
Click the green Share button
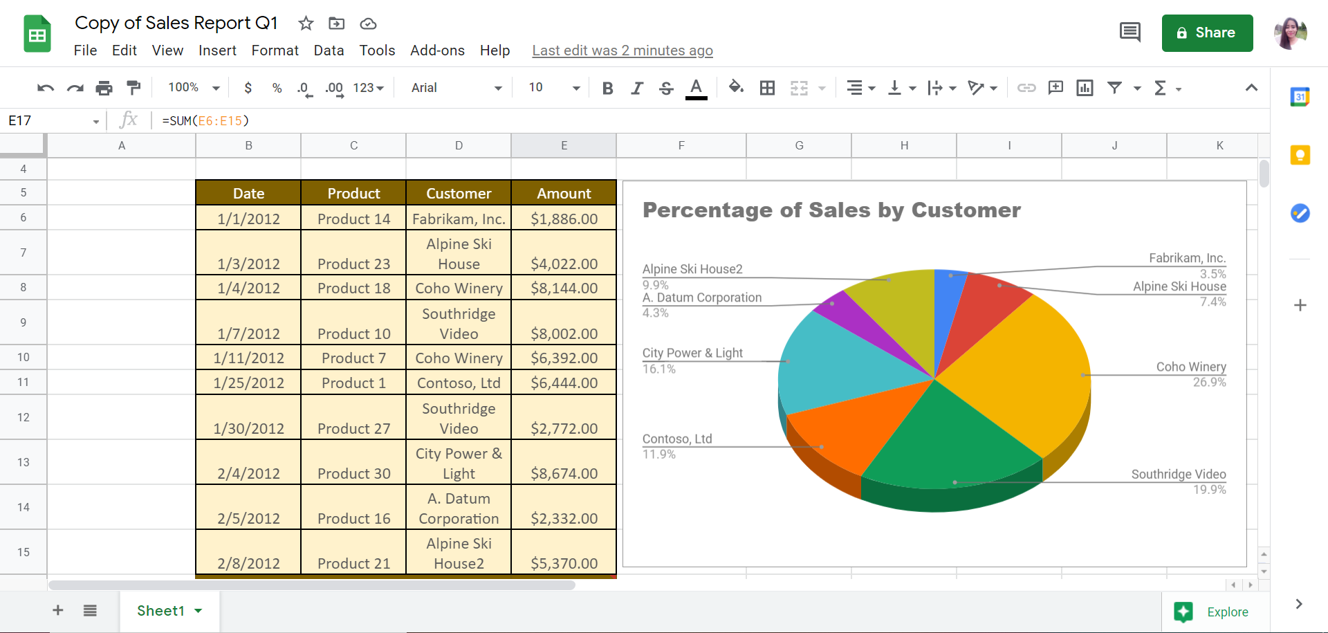pyautogui.click(x=1207, y=33)
